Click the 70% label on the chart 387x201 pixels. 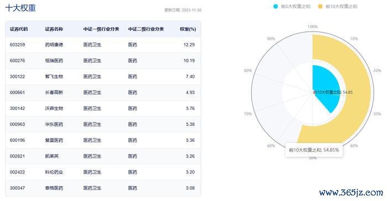pos(248,114)
